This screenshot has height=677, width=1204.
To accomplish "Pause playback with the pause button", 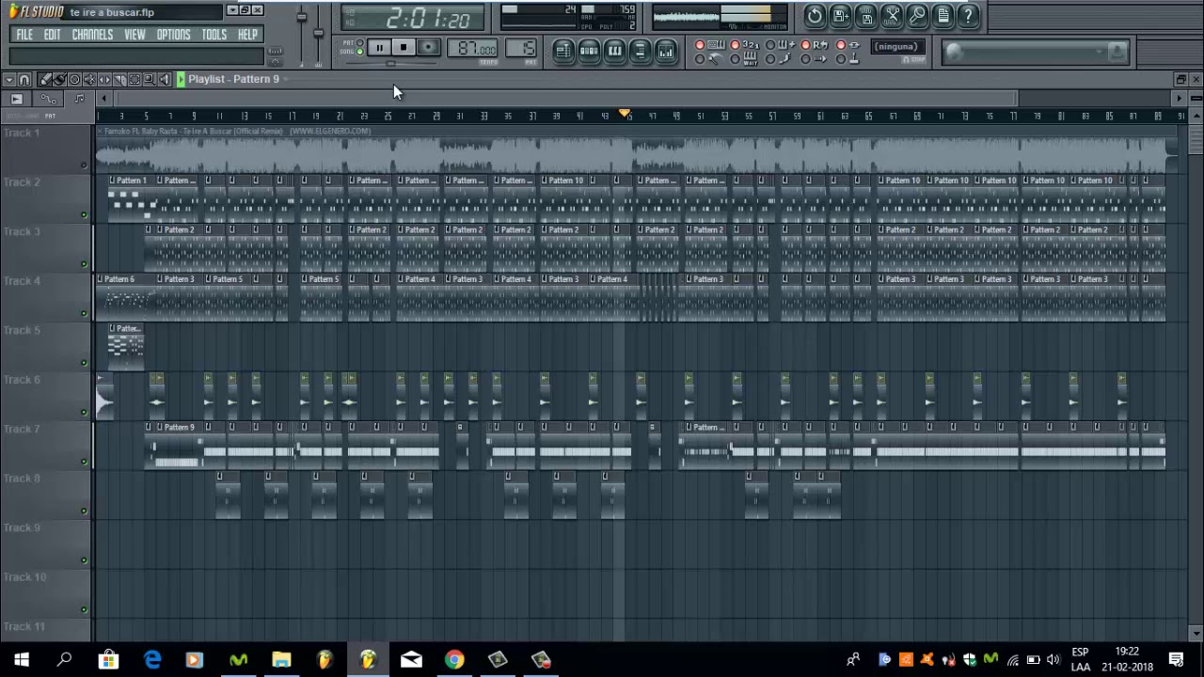I will pyautogui.click(x=379, y=47).
